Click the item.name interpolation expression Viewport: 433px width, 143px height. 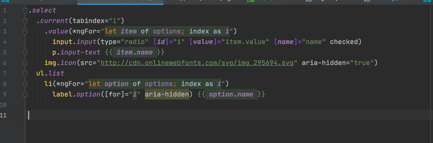(x=135, y=52)
